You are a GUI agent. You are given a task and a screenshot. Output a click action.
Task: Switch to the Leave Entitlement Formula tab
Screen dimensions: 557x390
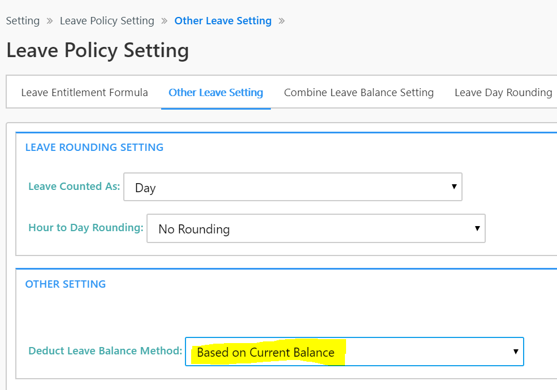84,93
